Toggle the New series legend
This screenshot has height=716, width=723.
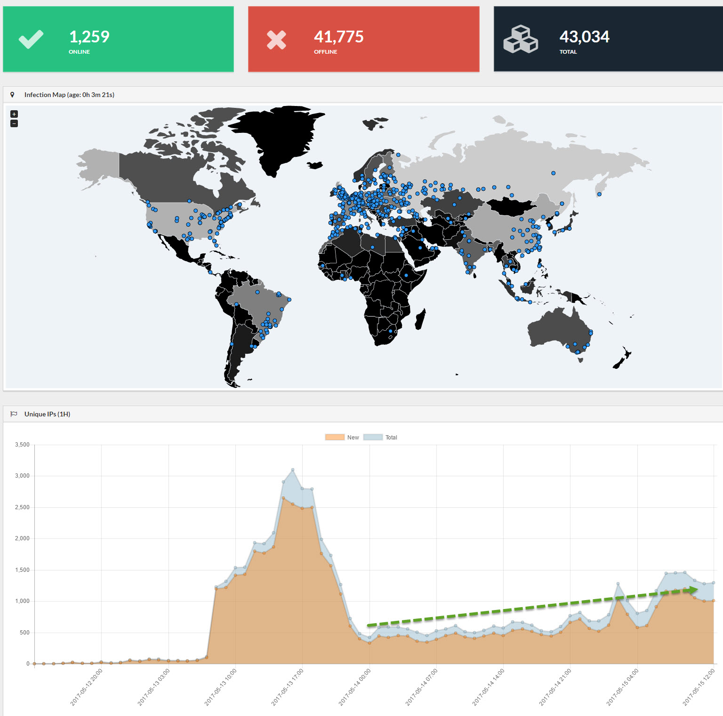pos(342,438)
